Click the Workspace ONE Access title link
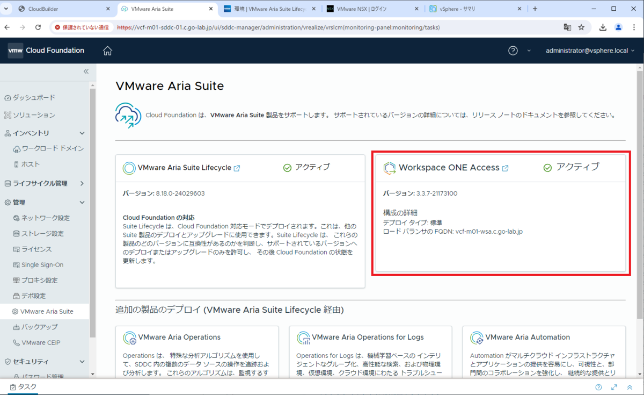The width and height of the screenshot is (644, 395). tap(449, 168)
